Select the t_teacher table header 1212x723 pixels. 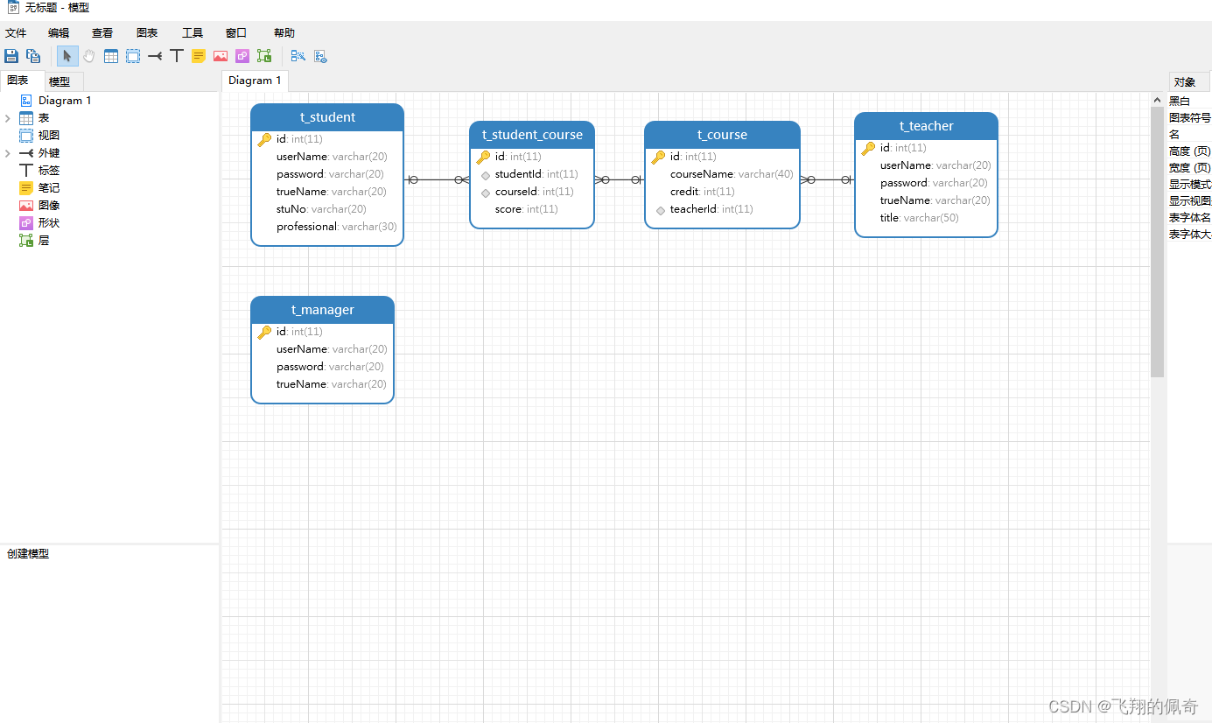coord(926,126)
